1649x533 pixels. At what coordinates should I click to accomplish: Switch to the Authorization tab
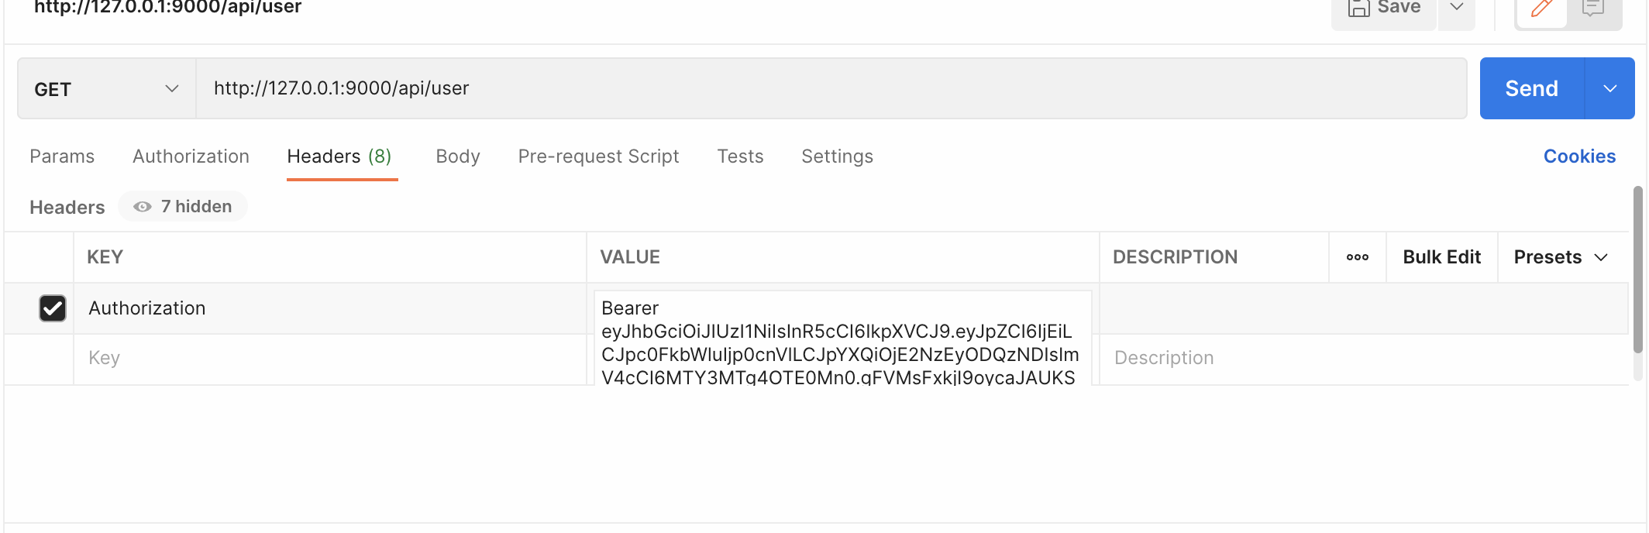pyautogui.click(x=190, y=156)
